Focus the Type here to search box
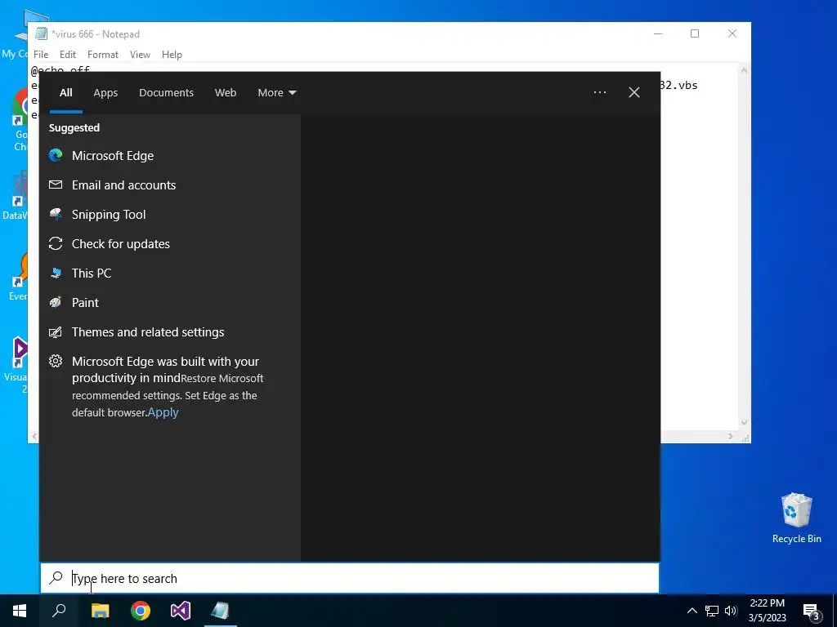 [350, 578]
